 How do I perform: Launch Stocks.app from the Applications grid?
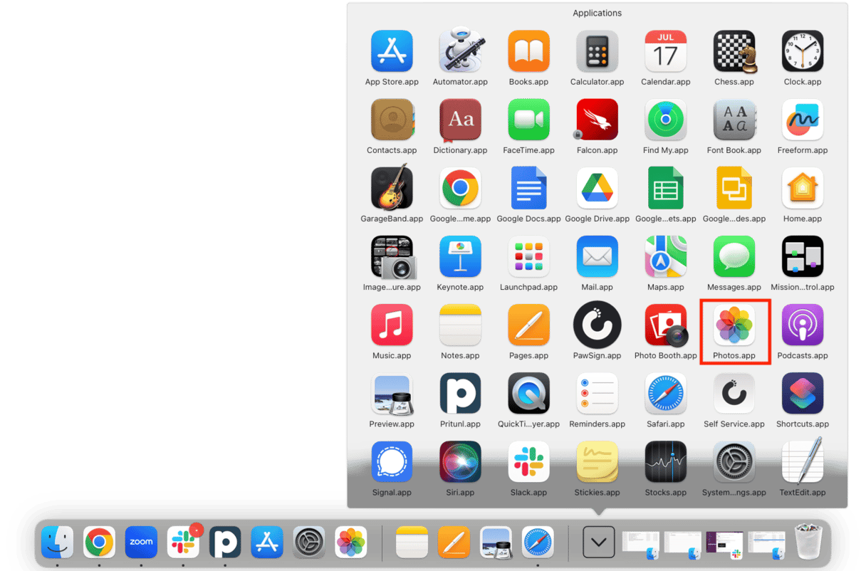[x=665, y=461]
